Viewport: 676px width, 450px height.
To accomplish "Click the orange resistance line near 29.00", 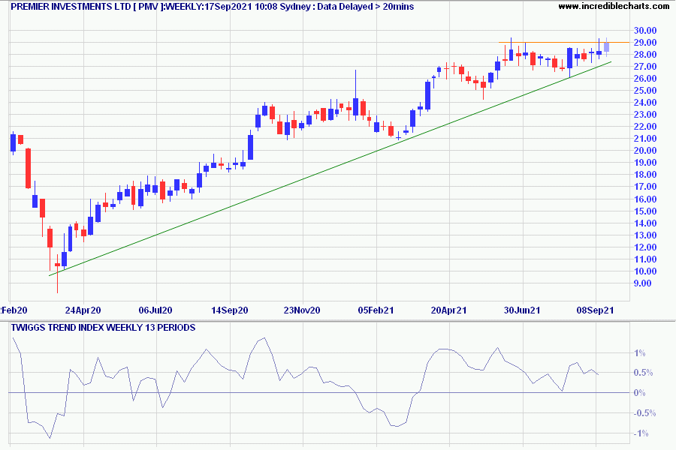I will click(564, 42).
